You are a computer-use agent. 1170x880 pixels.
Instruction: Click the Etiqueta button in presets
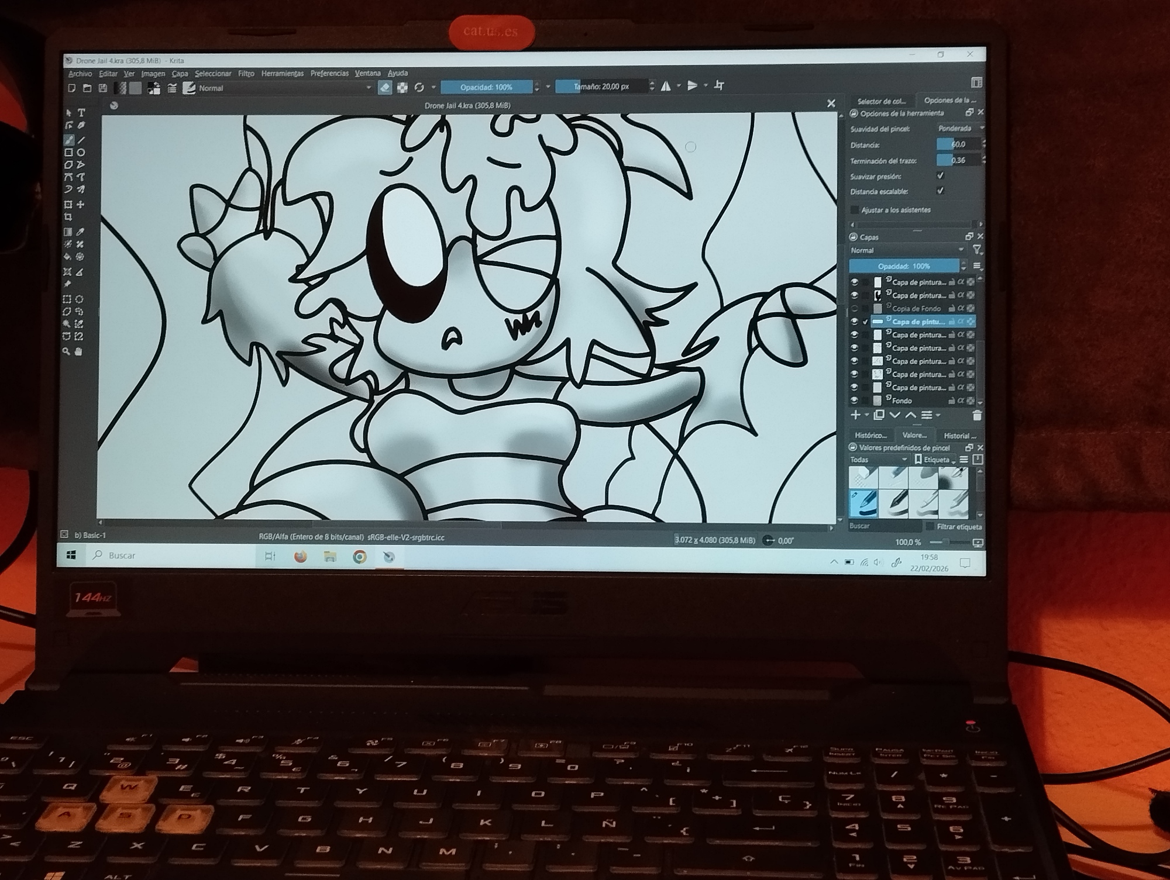click(x=935, y=460)
